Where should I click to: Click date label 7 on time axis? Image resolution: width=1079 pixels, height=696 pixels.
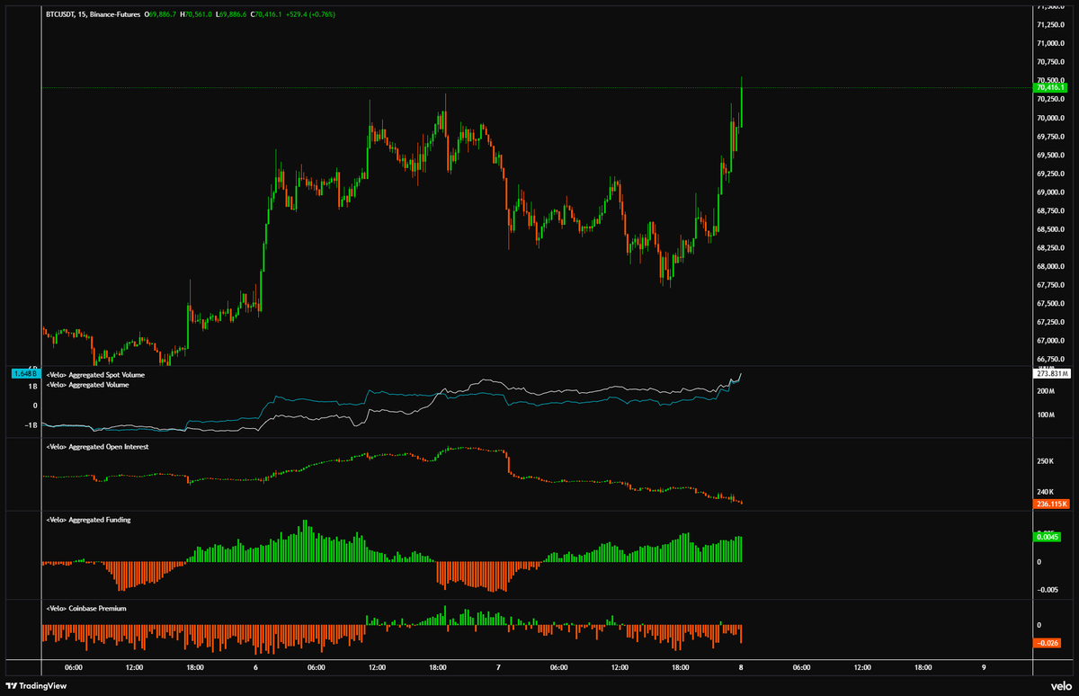(x=498, y=667)
